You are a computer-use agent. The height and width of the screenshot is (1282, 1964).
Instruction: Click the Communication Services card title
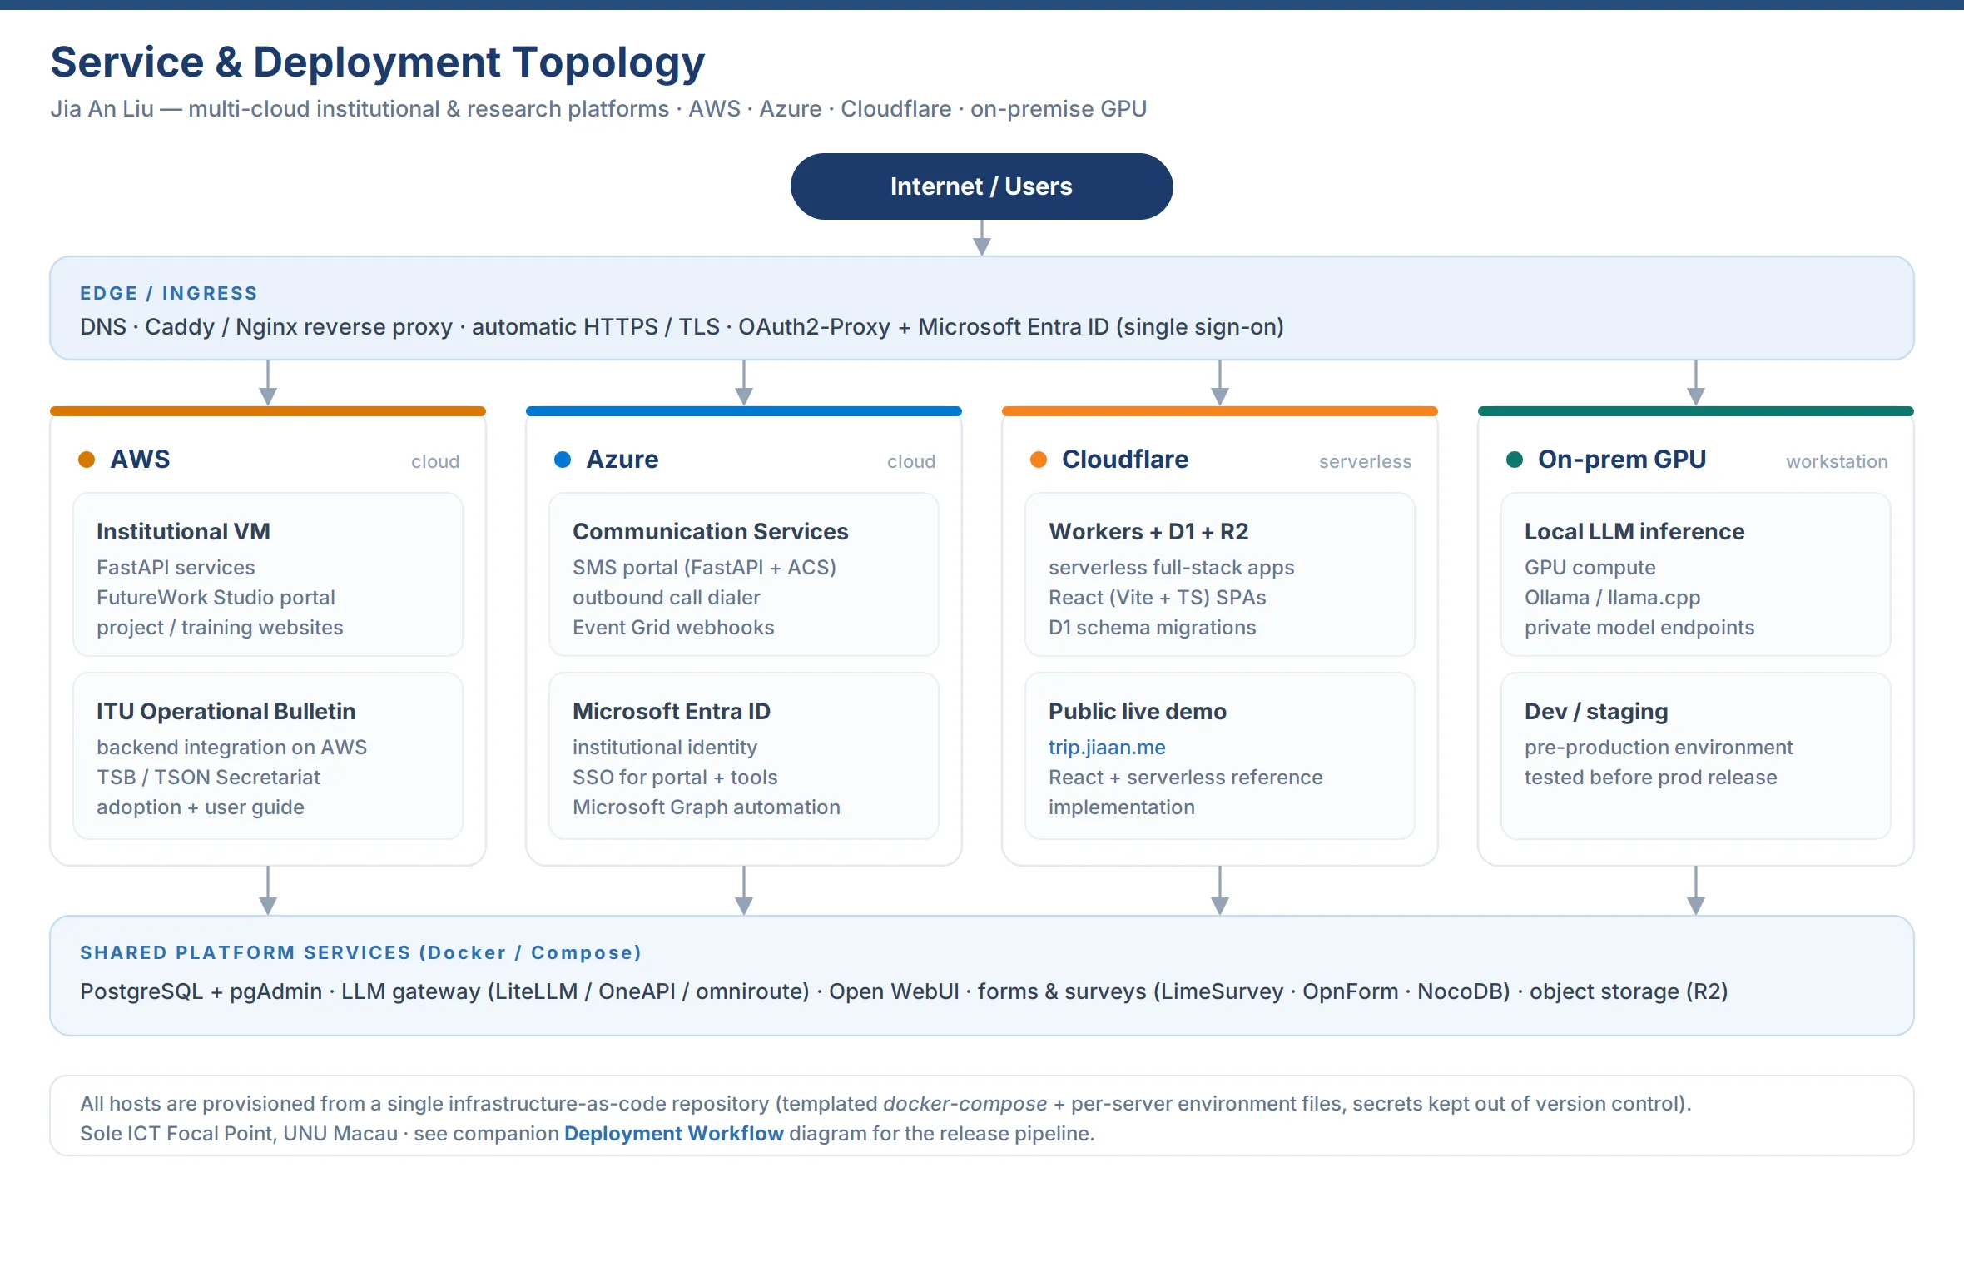tap(710, 531)
